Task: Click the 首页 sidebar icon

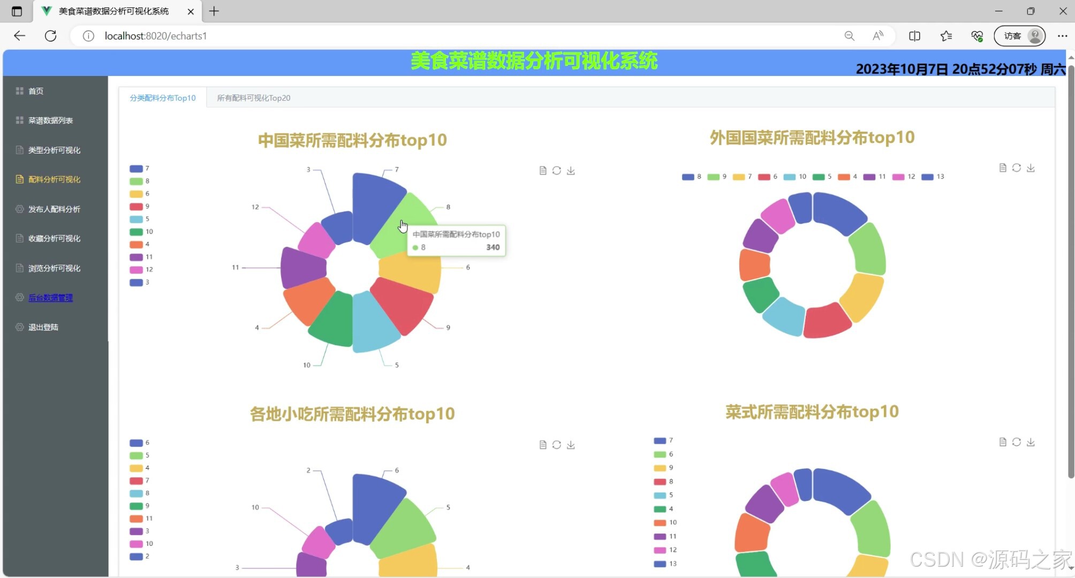Action: coord(19,91)
